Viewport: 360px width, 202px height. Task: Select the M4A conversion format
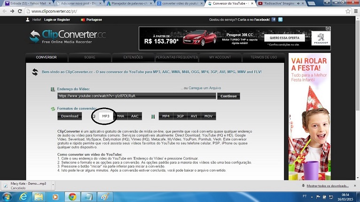[x=120, y=116]
